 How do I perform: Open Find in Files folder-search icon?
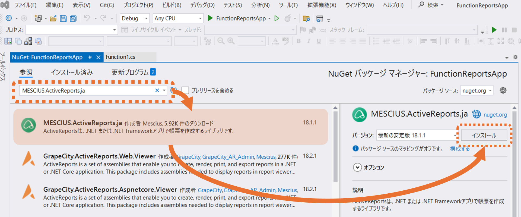tap(306, 18)
